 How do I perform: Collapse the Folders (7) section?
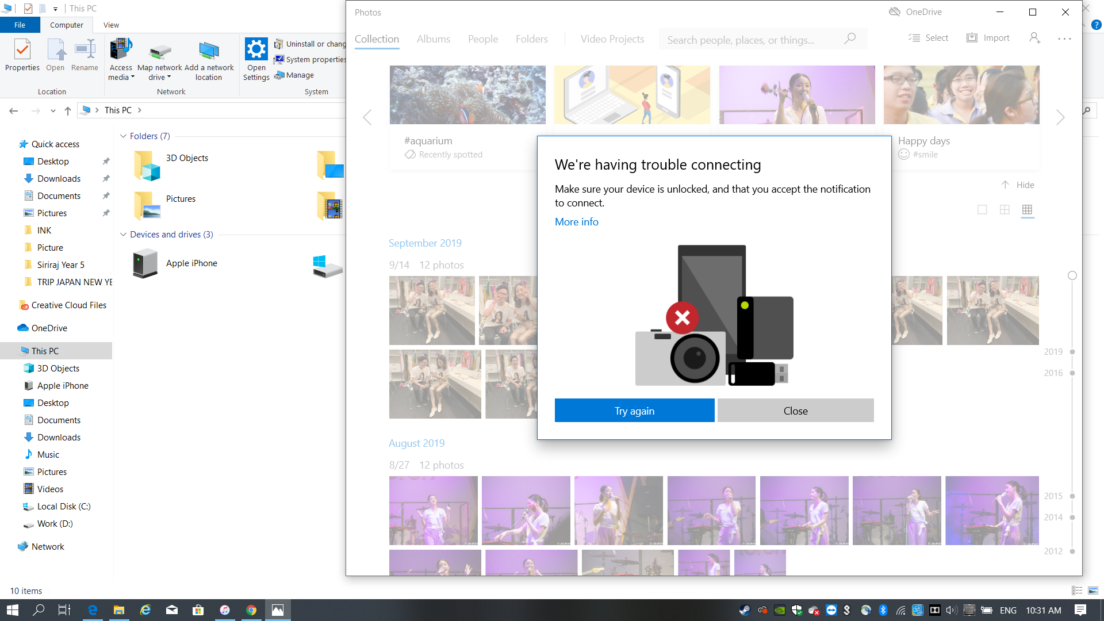click(x=123, y=136)
